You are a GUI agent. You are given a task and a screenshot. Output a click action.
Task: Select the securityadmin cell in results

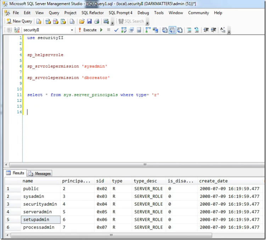pyautogui.click(x=40, y=204)
